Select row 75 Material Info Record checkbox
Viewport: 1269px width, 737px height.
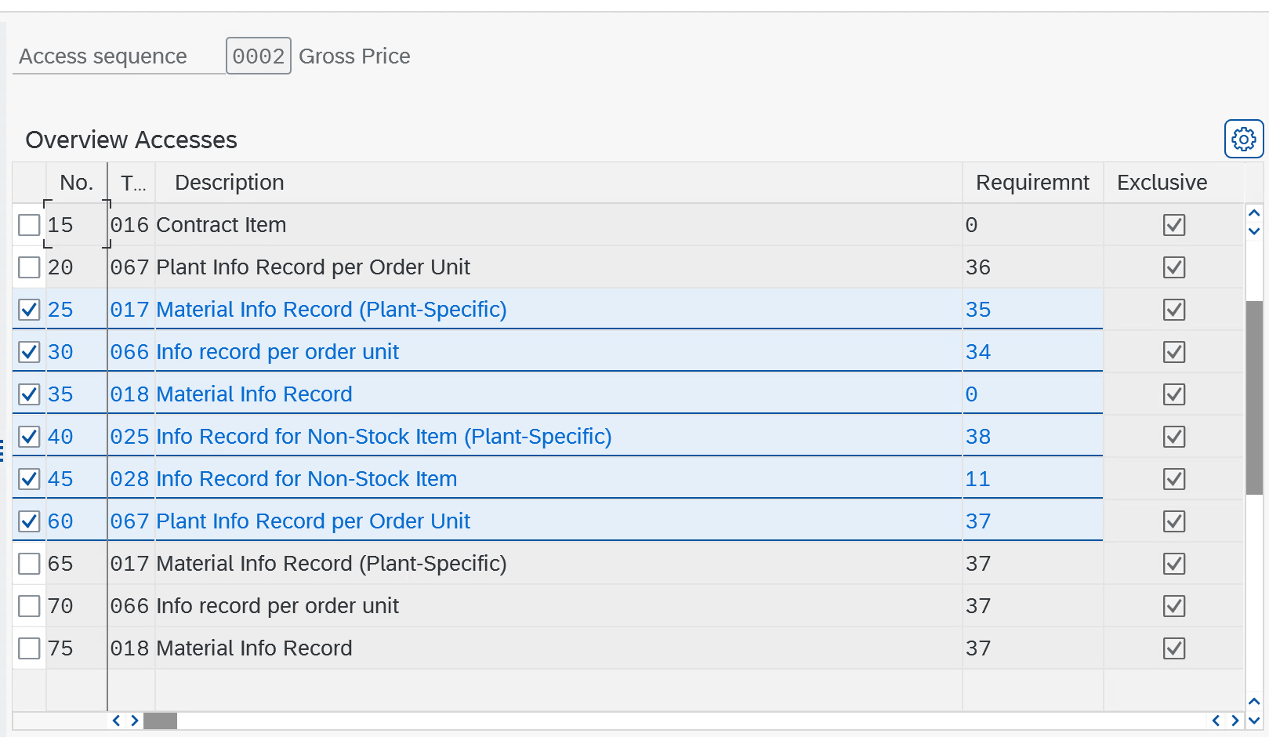pyautogui.click(x=29, y=648)
